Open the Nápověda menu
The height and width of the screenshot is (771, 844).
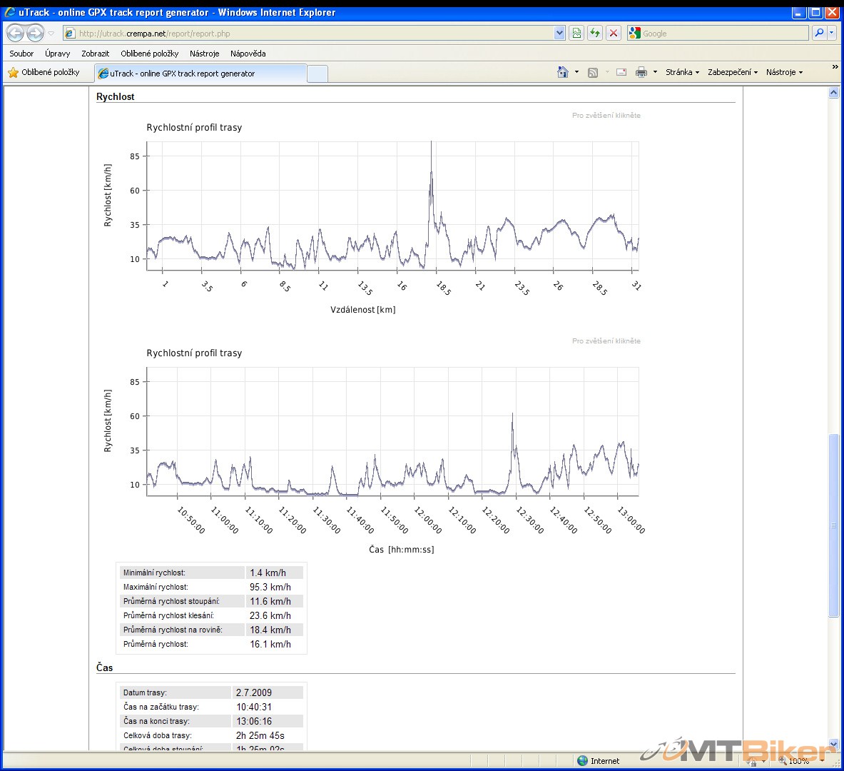point(248,54)
